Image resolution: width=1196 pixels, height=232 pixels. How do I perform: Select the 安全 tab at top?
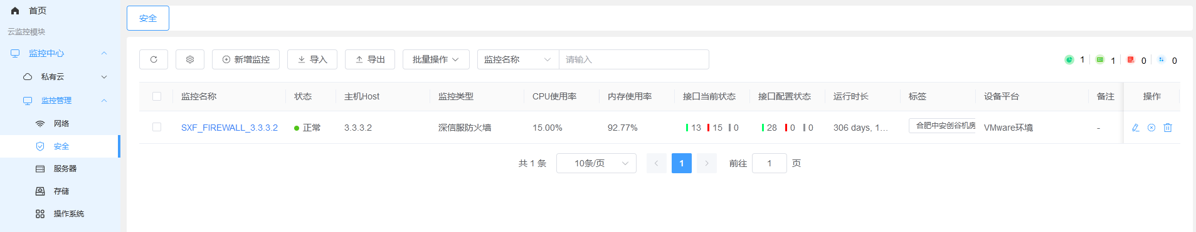pyautogui.click(x=148, y=18)
